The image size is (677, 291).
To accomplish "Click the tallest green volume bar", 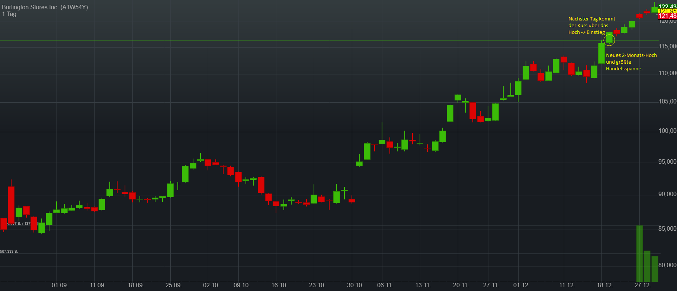I will tap(639, 253).
